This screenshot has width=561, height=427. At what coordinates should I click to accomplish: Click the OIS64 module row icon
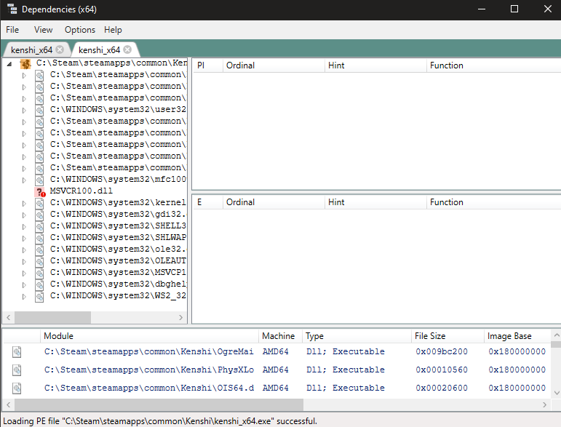[x=17, y=388]
